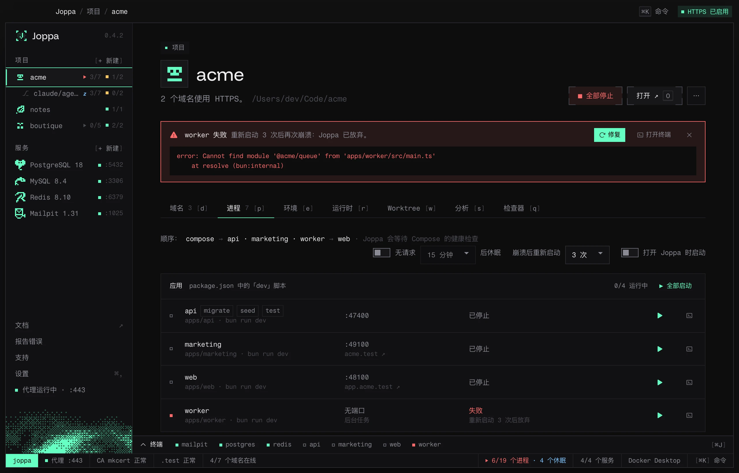This screenshot has height=473, width=739.
Task: Switch to the 检查器 tab
Action: pyautogui.click(x=522, y=208)
